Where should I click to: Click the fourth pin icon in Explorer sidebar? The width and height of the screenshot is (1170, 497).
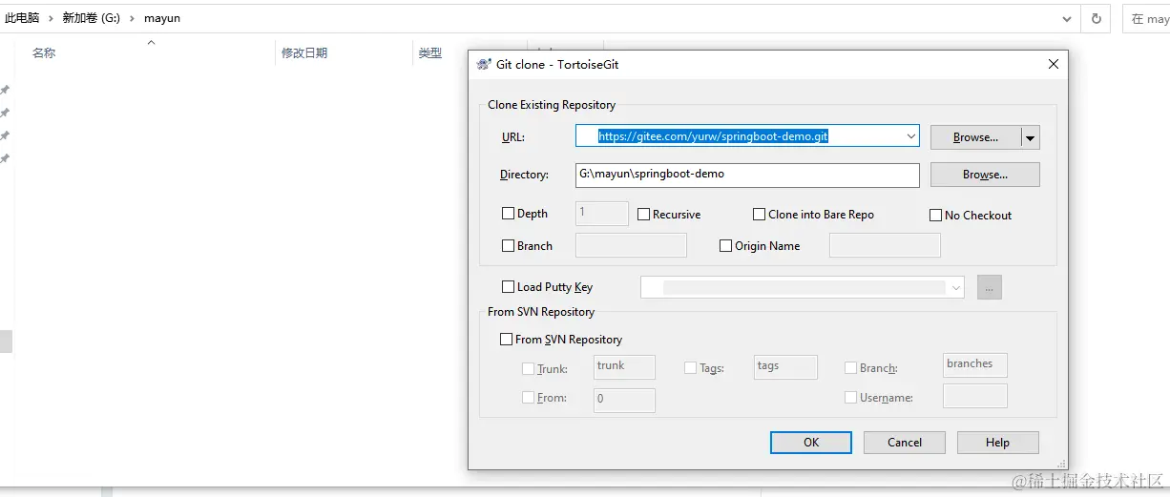[5, 158]
